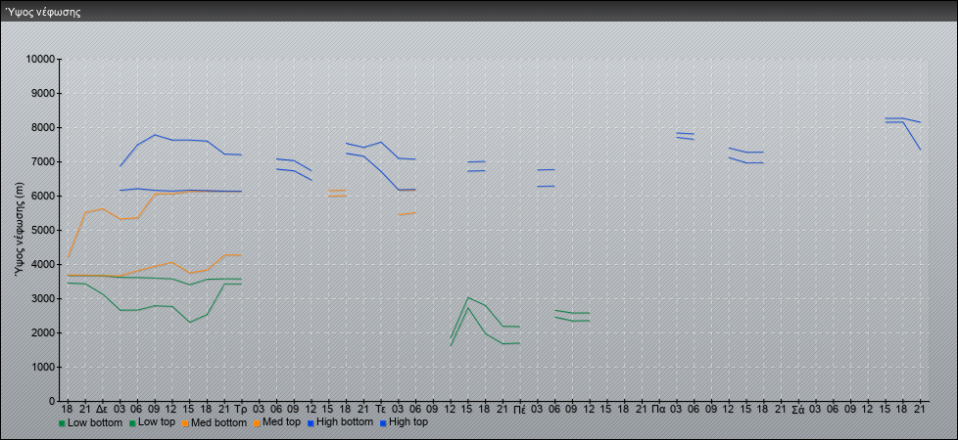The height and width of the screenshot is (440, 958).
Task: Select the Σά day marker on x-axis
Action: (x=797, y=407)
